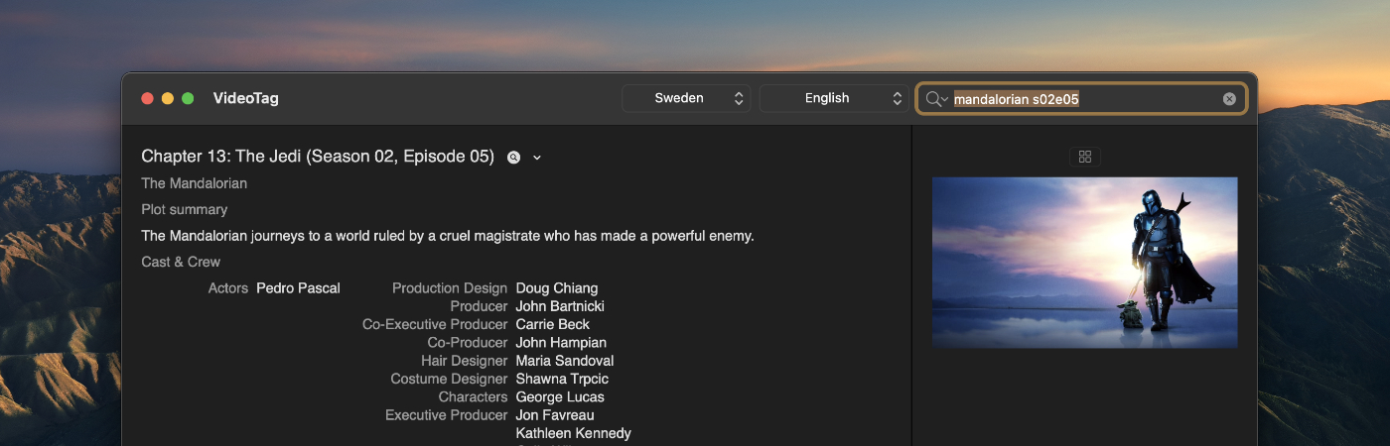Screen dimensions: 1390x446
Task: Close the VideoTag window
Action: click(x=147, y=98)
